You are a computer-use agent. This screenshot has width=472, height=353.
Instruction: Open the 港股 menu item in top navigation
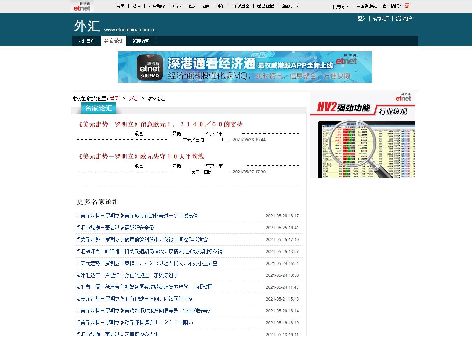(x=136, y=6)
